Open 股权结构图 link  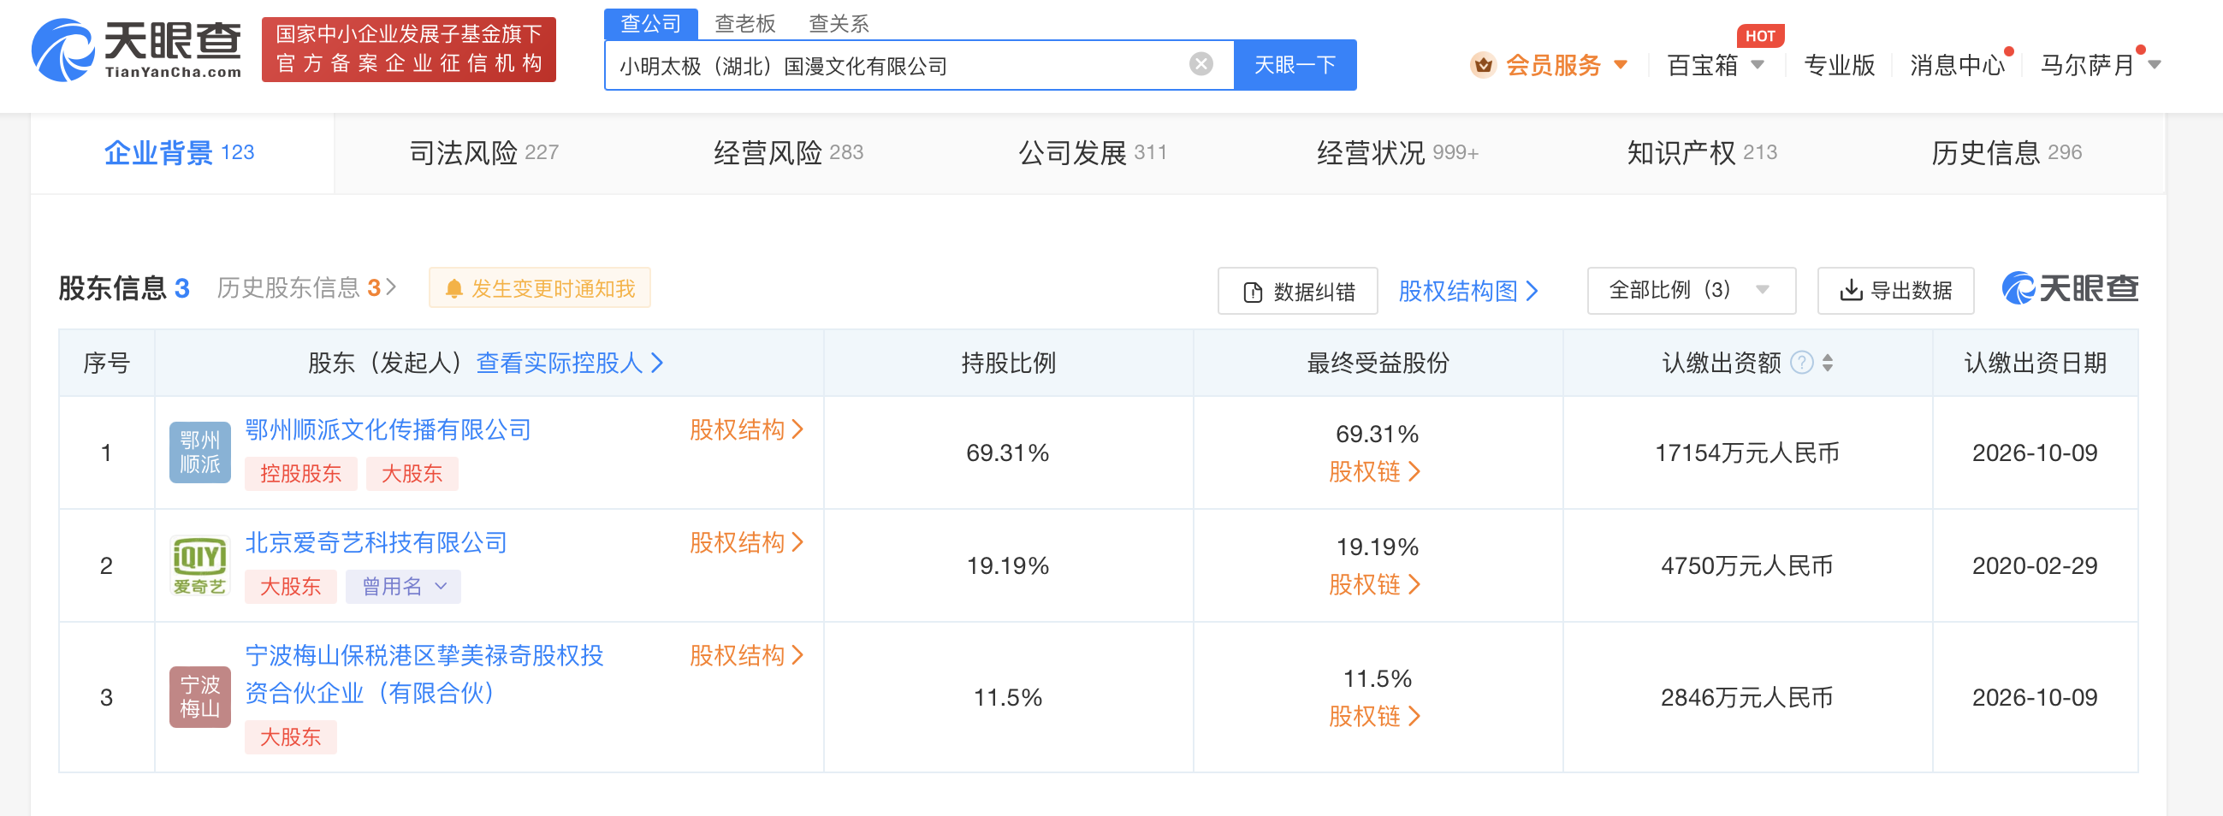(x=1467, y=291)
